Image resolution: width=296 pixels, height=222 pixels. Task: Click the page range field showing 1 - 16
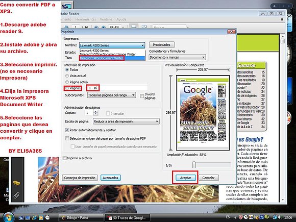(117, 88)
